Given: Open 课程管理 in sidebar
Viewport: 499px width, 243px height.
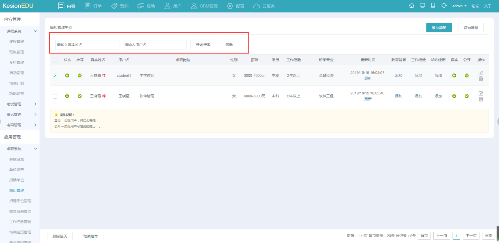Looking at the screenshot, I should point(16,42).
